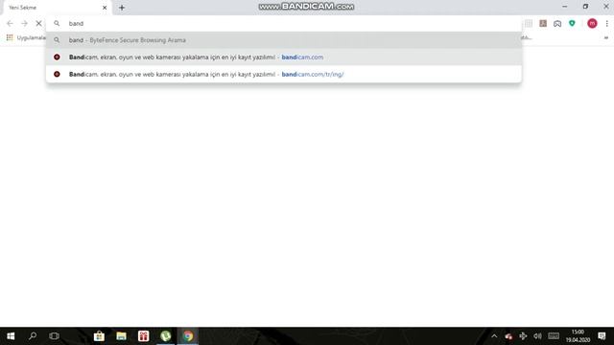Open Windows taskbar search
This screenshot has width=614, height=345.
(x=33, y=336)
